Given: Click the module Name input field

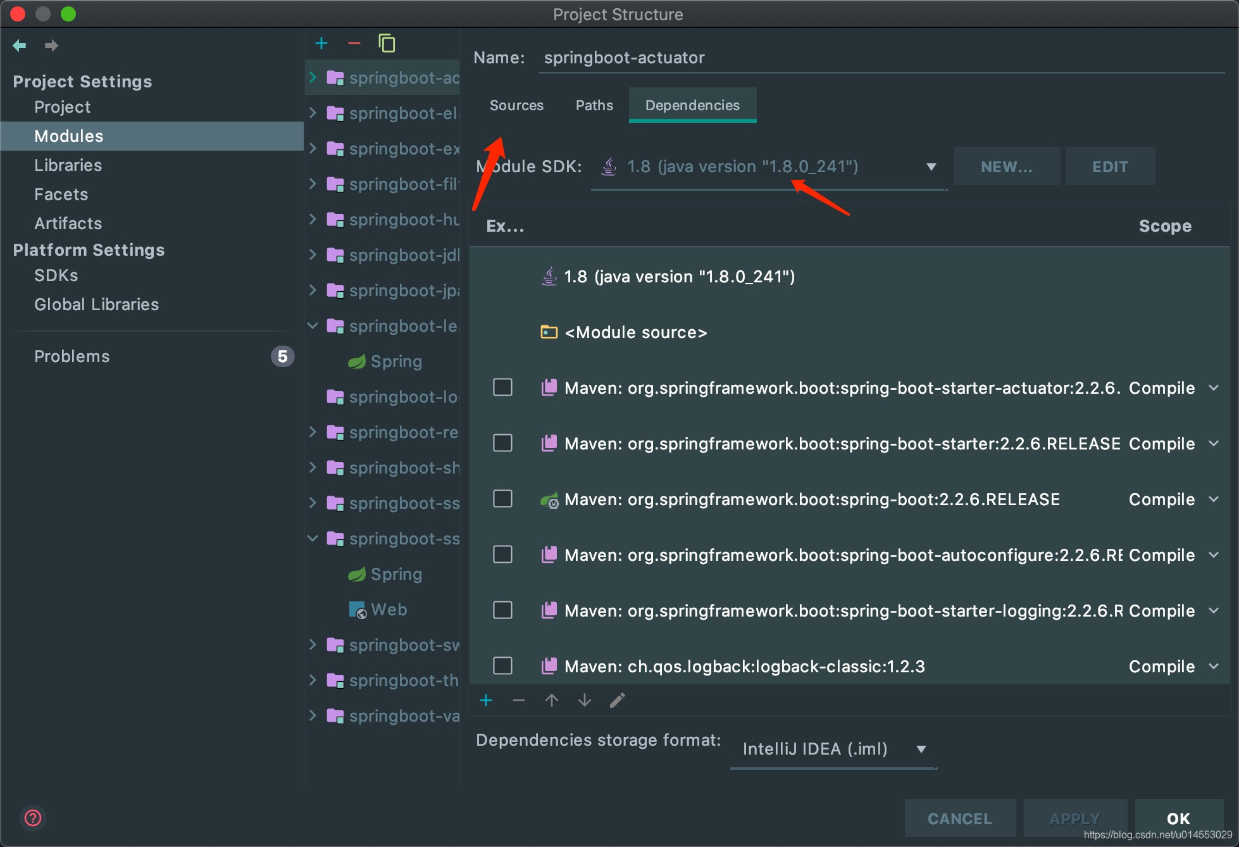Looking at the screenshot, I should click(881, 58).
